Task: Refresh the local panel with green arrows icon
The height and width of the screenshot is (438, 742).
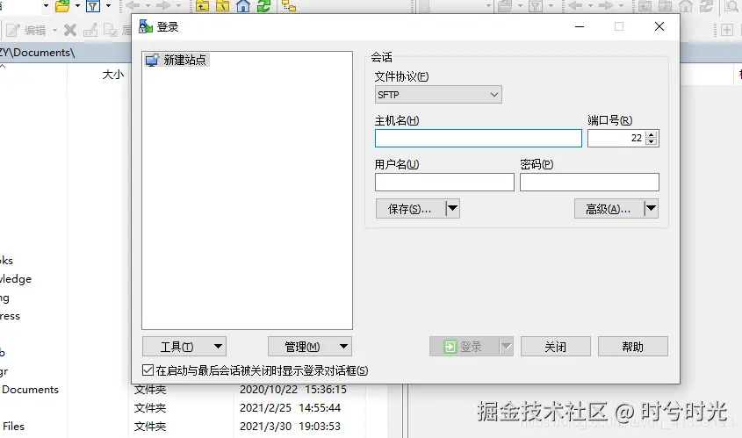Action: coord(263,6)
